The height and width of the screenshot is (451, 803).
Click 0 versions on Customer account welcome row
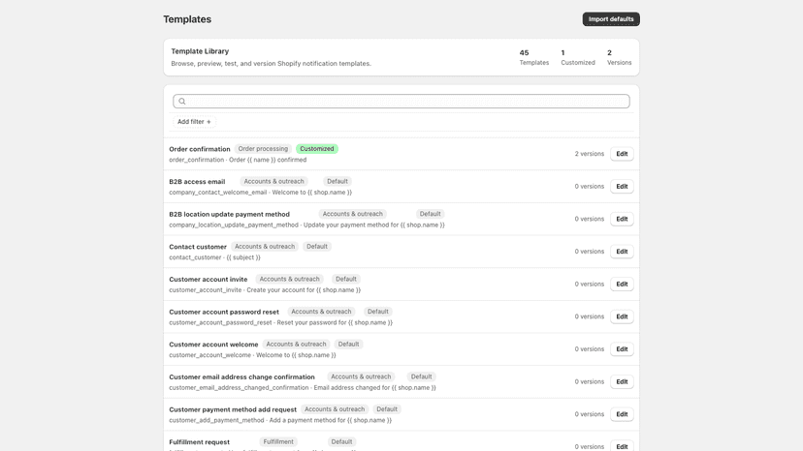[x=589, y=349]
